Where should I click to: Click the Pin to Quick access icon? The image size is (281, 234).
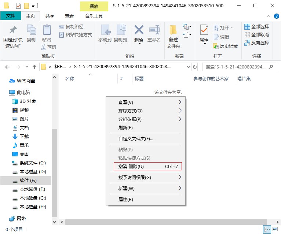tap(13, 30)
